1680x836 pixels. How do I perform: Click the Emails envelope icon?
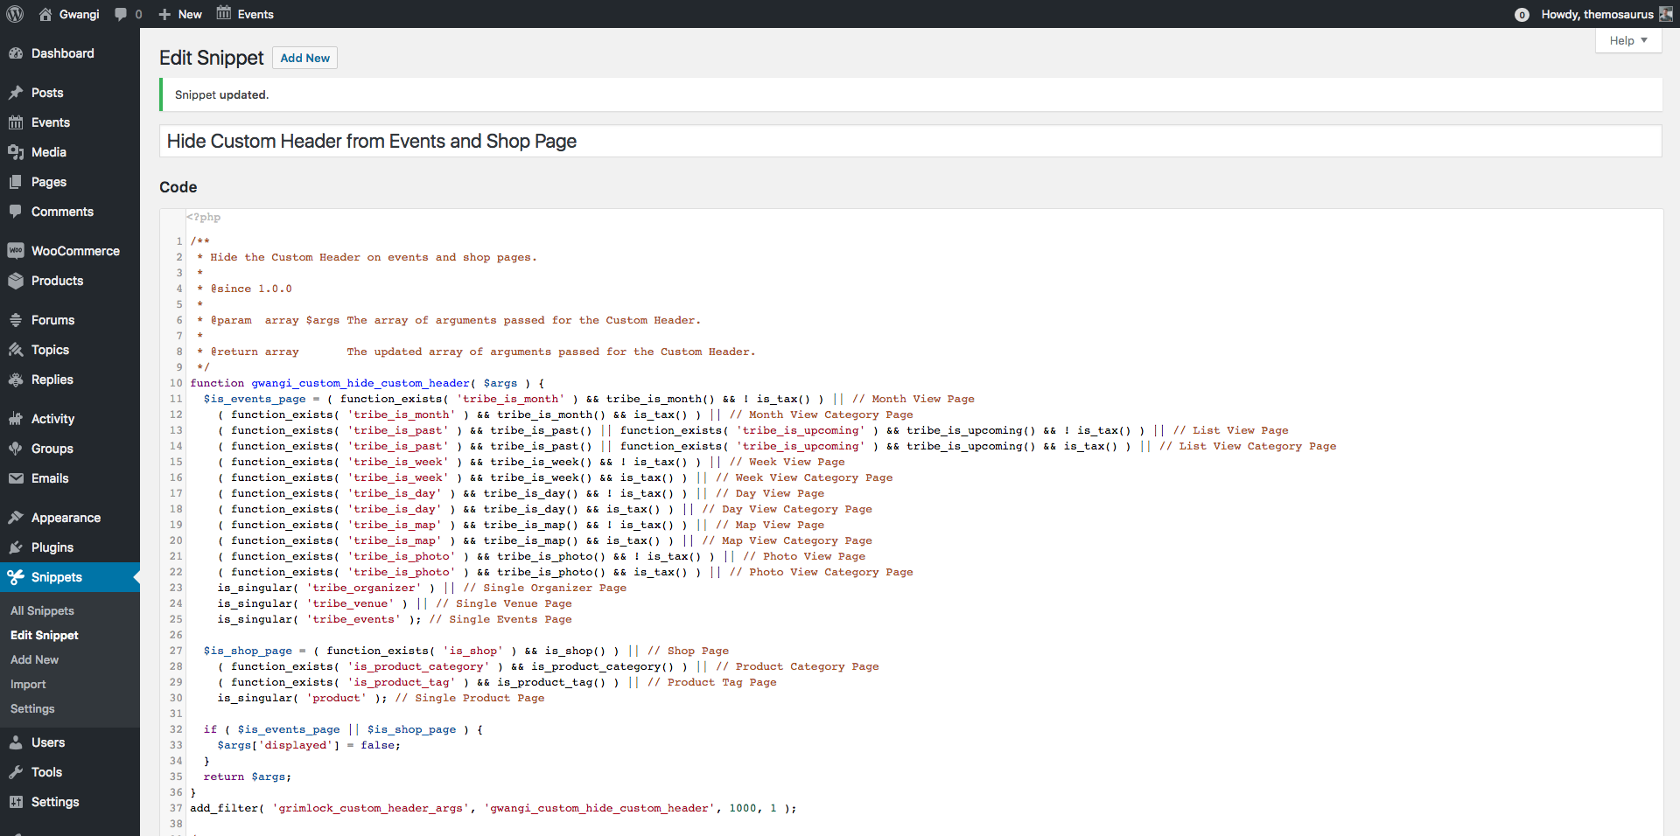click(x=16, y=478)
